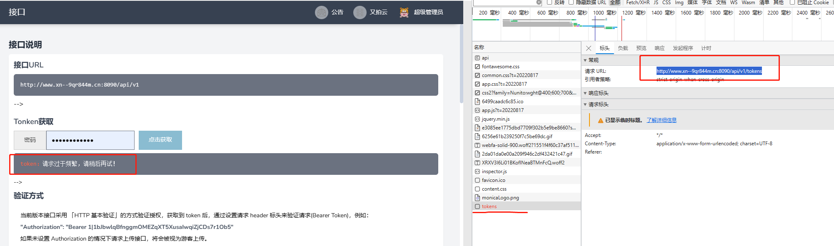Select the api document request icon

click(x=477, y=58)
